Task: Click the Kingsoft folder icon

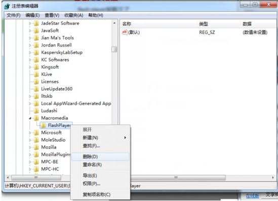Action: (36, 67)
